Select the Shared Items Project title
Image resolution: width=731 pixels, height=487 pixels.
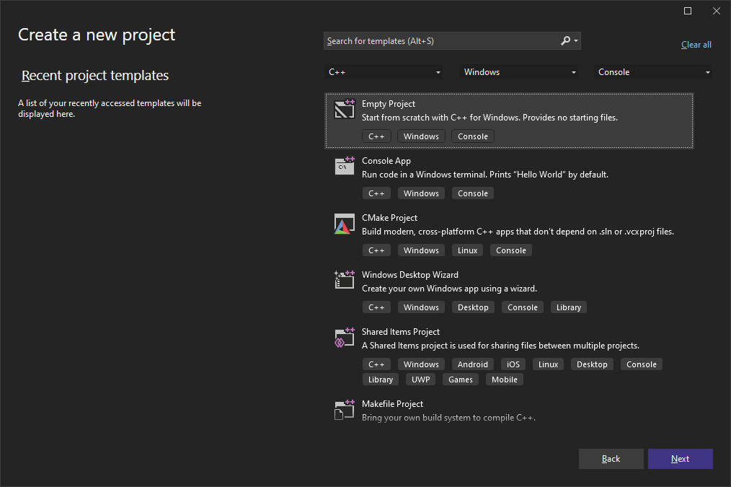[401, 331]
